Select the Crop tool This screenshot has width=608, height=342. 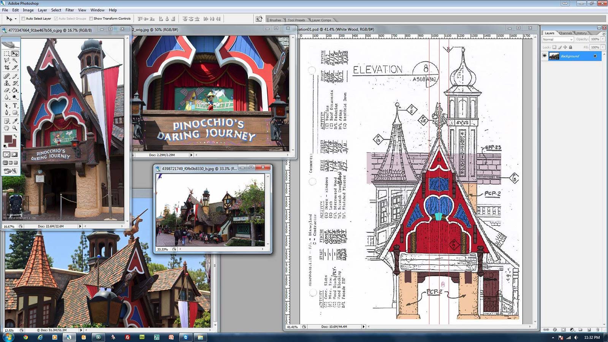pos(7,68)
